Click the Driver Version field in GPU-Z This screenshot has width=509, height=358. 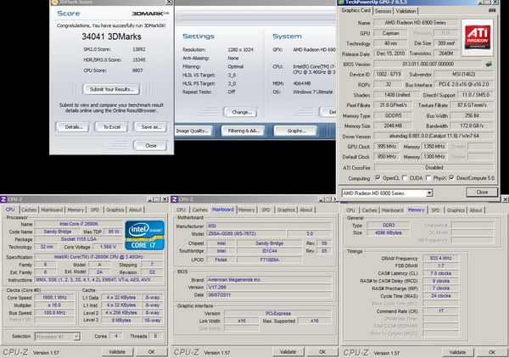click(x=433, y=136)
